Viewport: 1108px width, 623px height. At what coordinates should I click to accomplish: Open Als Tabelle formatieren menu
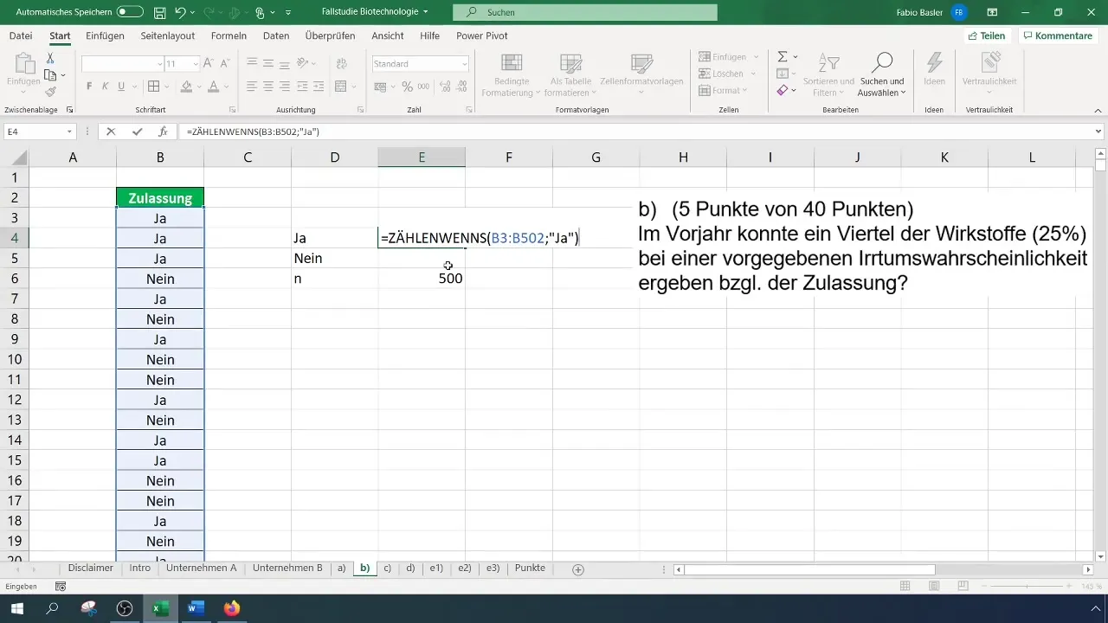pos(570,75)
